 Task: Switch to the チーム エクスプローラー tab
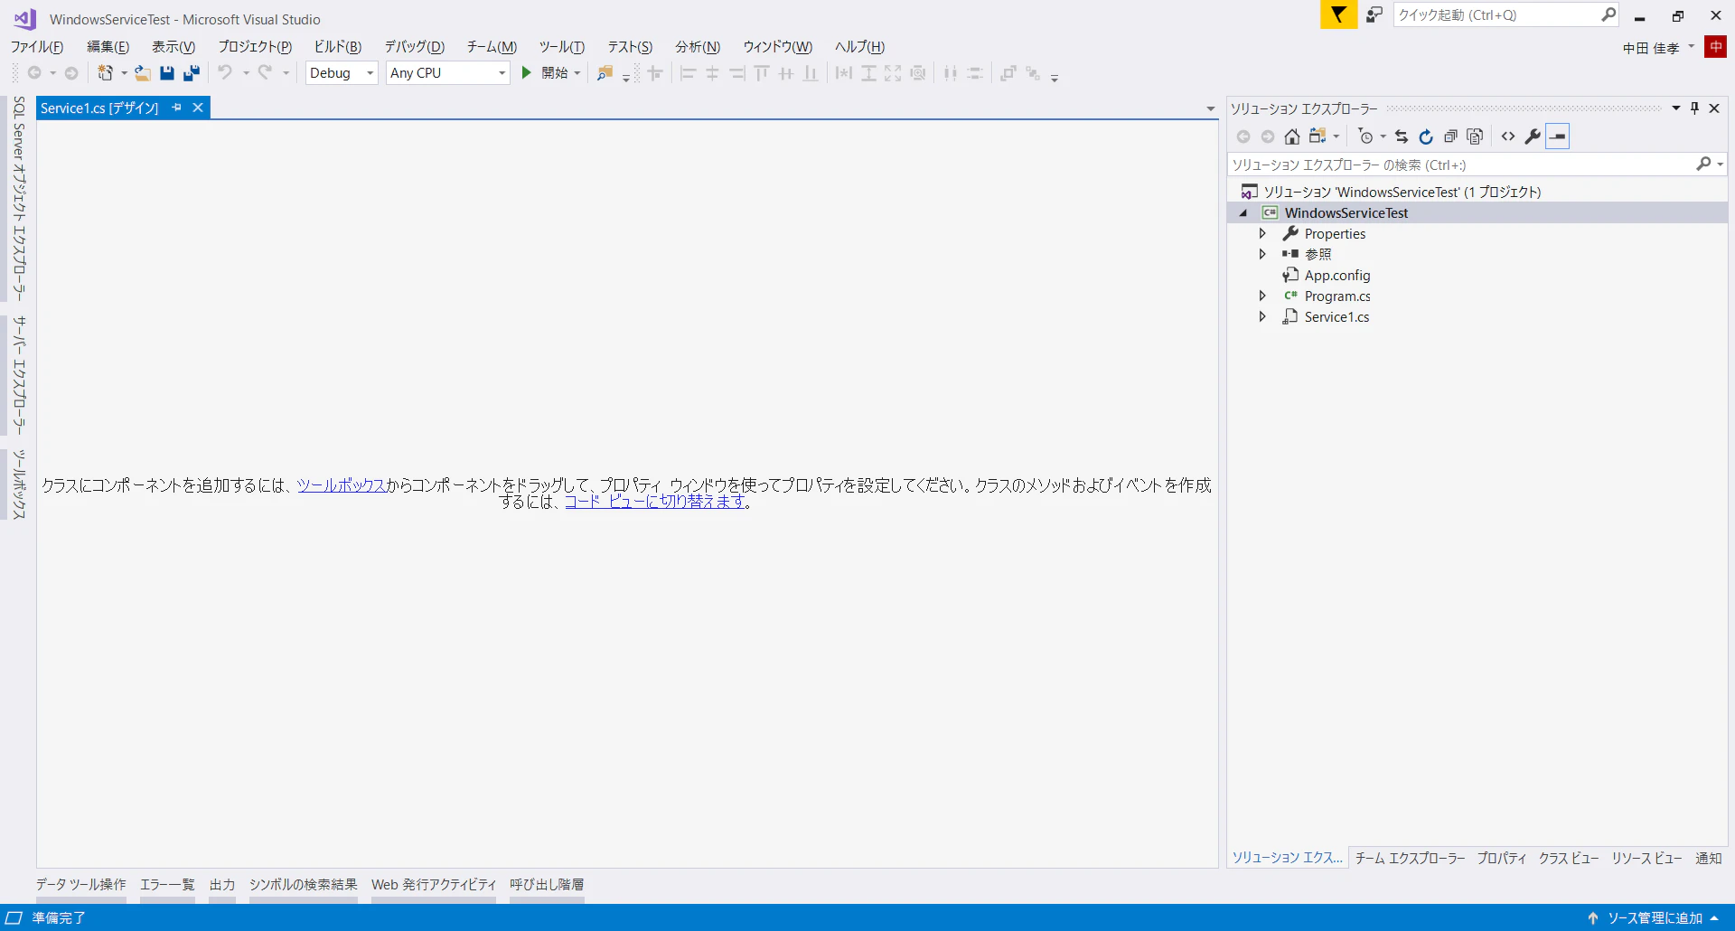pyautogui.click(x=1410, y=858)
